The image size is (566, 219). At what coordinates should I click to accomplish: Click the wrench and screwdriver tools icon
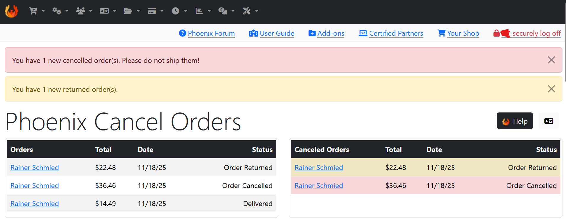(x=250, y=11)
